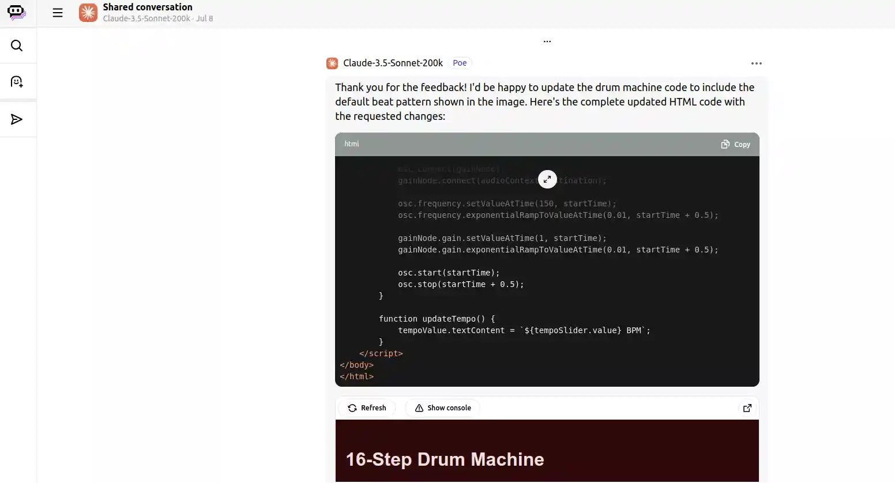The width and height of the screenshot is (895, 483).
Task: Click Shared conversation title
Action: click(x=148, y=7)
